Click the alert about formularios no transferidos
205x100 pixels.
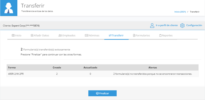[x=153, y=74]
